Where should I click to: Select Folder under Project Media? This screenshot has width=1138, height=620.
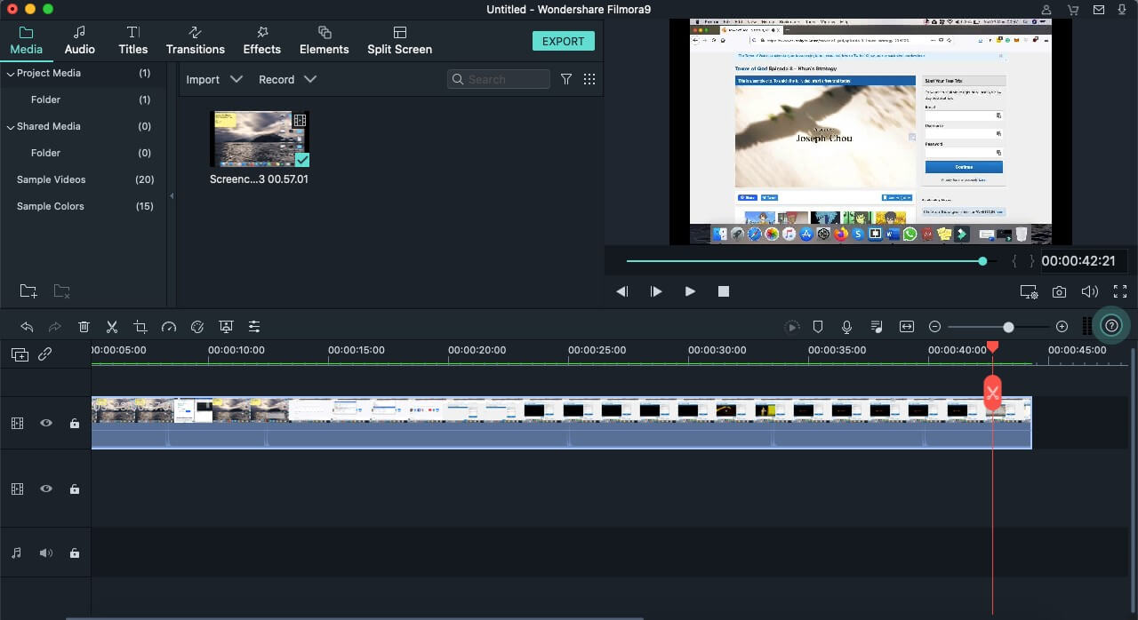pos(45,99)
